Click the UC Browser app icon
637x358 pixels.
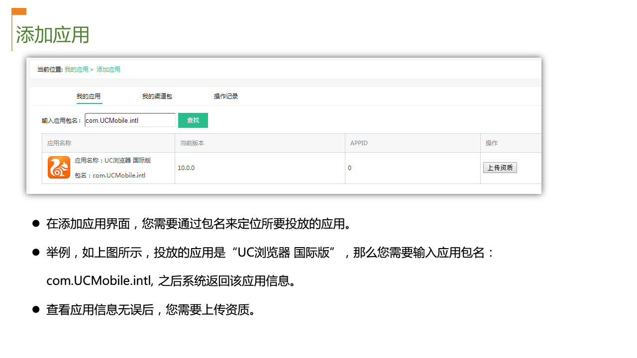pos(59,167)
